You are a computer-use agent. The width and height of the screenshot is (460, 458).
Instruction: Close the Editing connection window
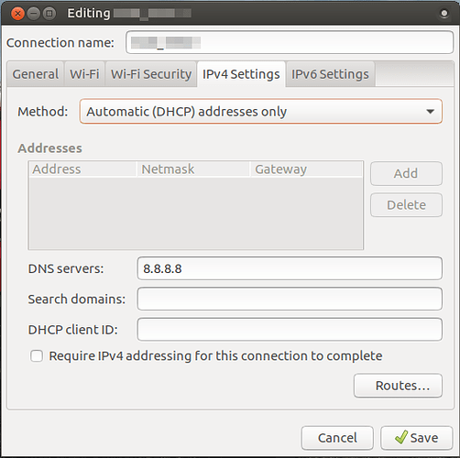[x=17, y=14]
